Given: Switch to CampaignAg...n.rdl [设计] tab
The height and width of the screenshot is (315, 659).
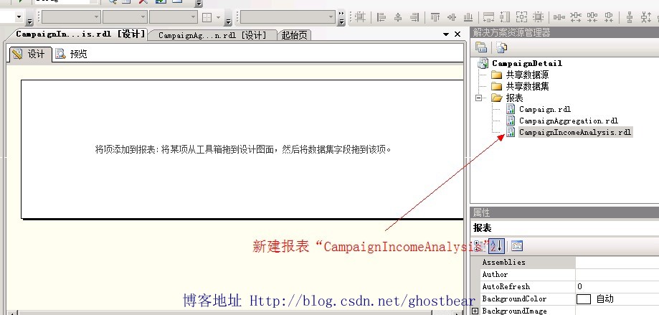Looking at the screenshot, I should [212, 35].
